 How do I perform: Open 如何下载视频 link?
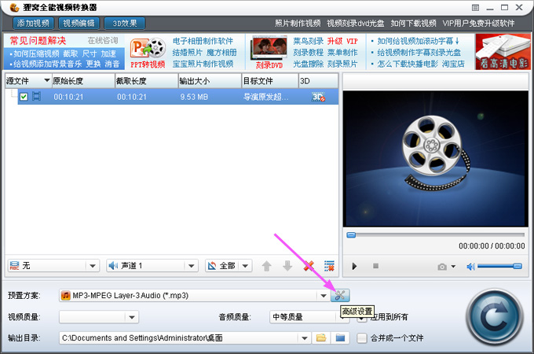tap(413, 23)
